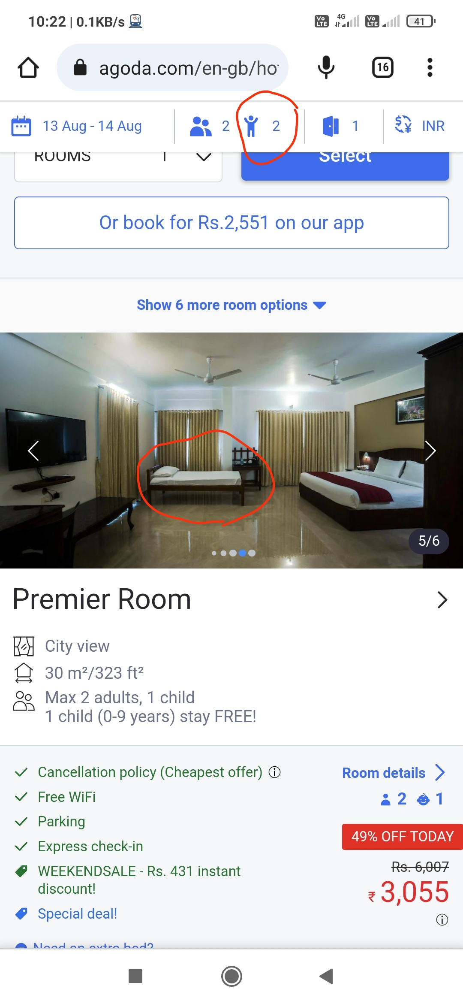
Task: Open the browser three-dot menu
Action: pos(430,67)
